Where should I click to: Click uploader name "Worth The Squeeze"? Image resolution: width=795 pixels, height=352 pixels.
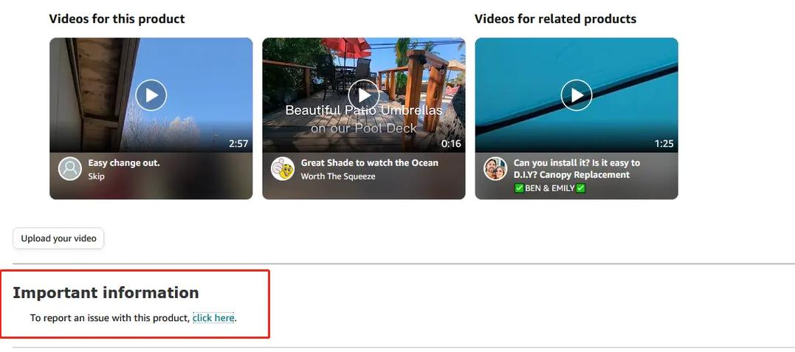(x=338, y=176)
